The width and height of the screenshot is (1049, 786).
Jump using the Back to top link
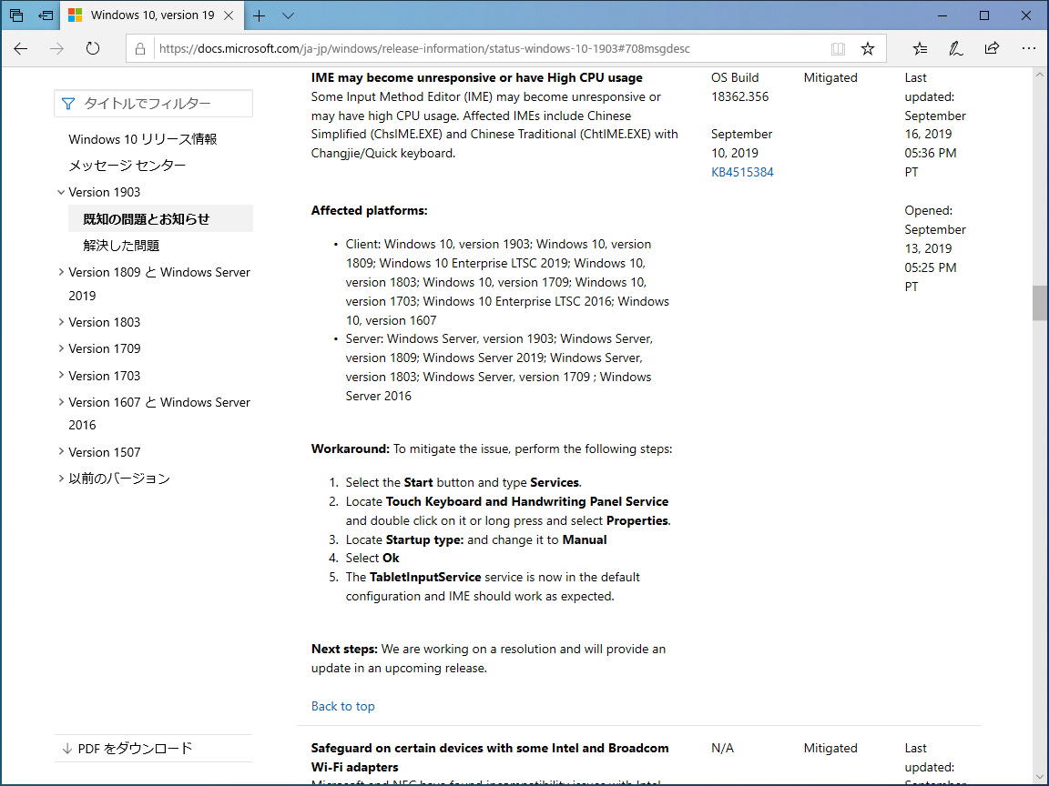click(x=342, y=706)
